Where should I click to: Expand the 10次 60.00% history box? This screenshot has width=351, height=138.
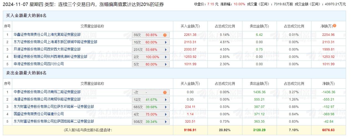(x=151, y=42)
